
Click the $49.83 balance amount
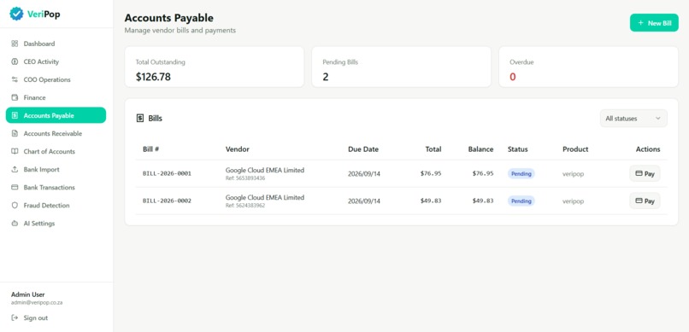point(483,201)
